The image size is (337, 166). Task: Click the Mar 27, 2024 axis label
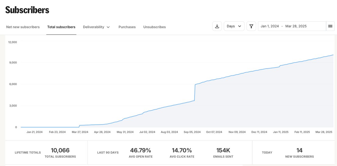tap(80, 132)
